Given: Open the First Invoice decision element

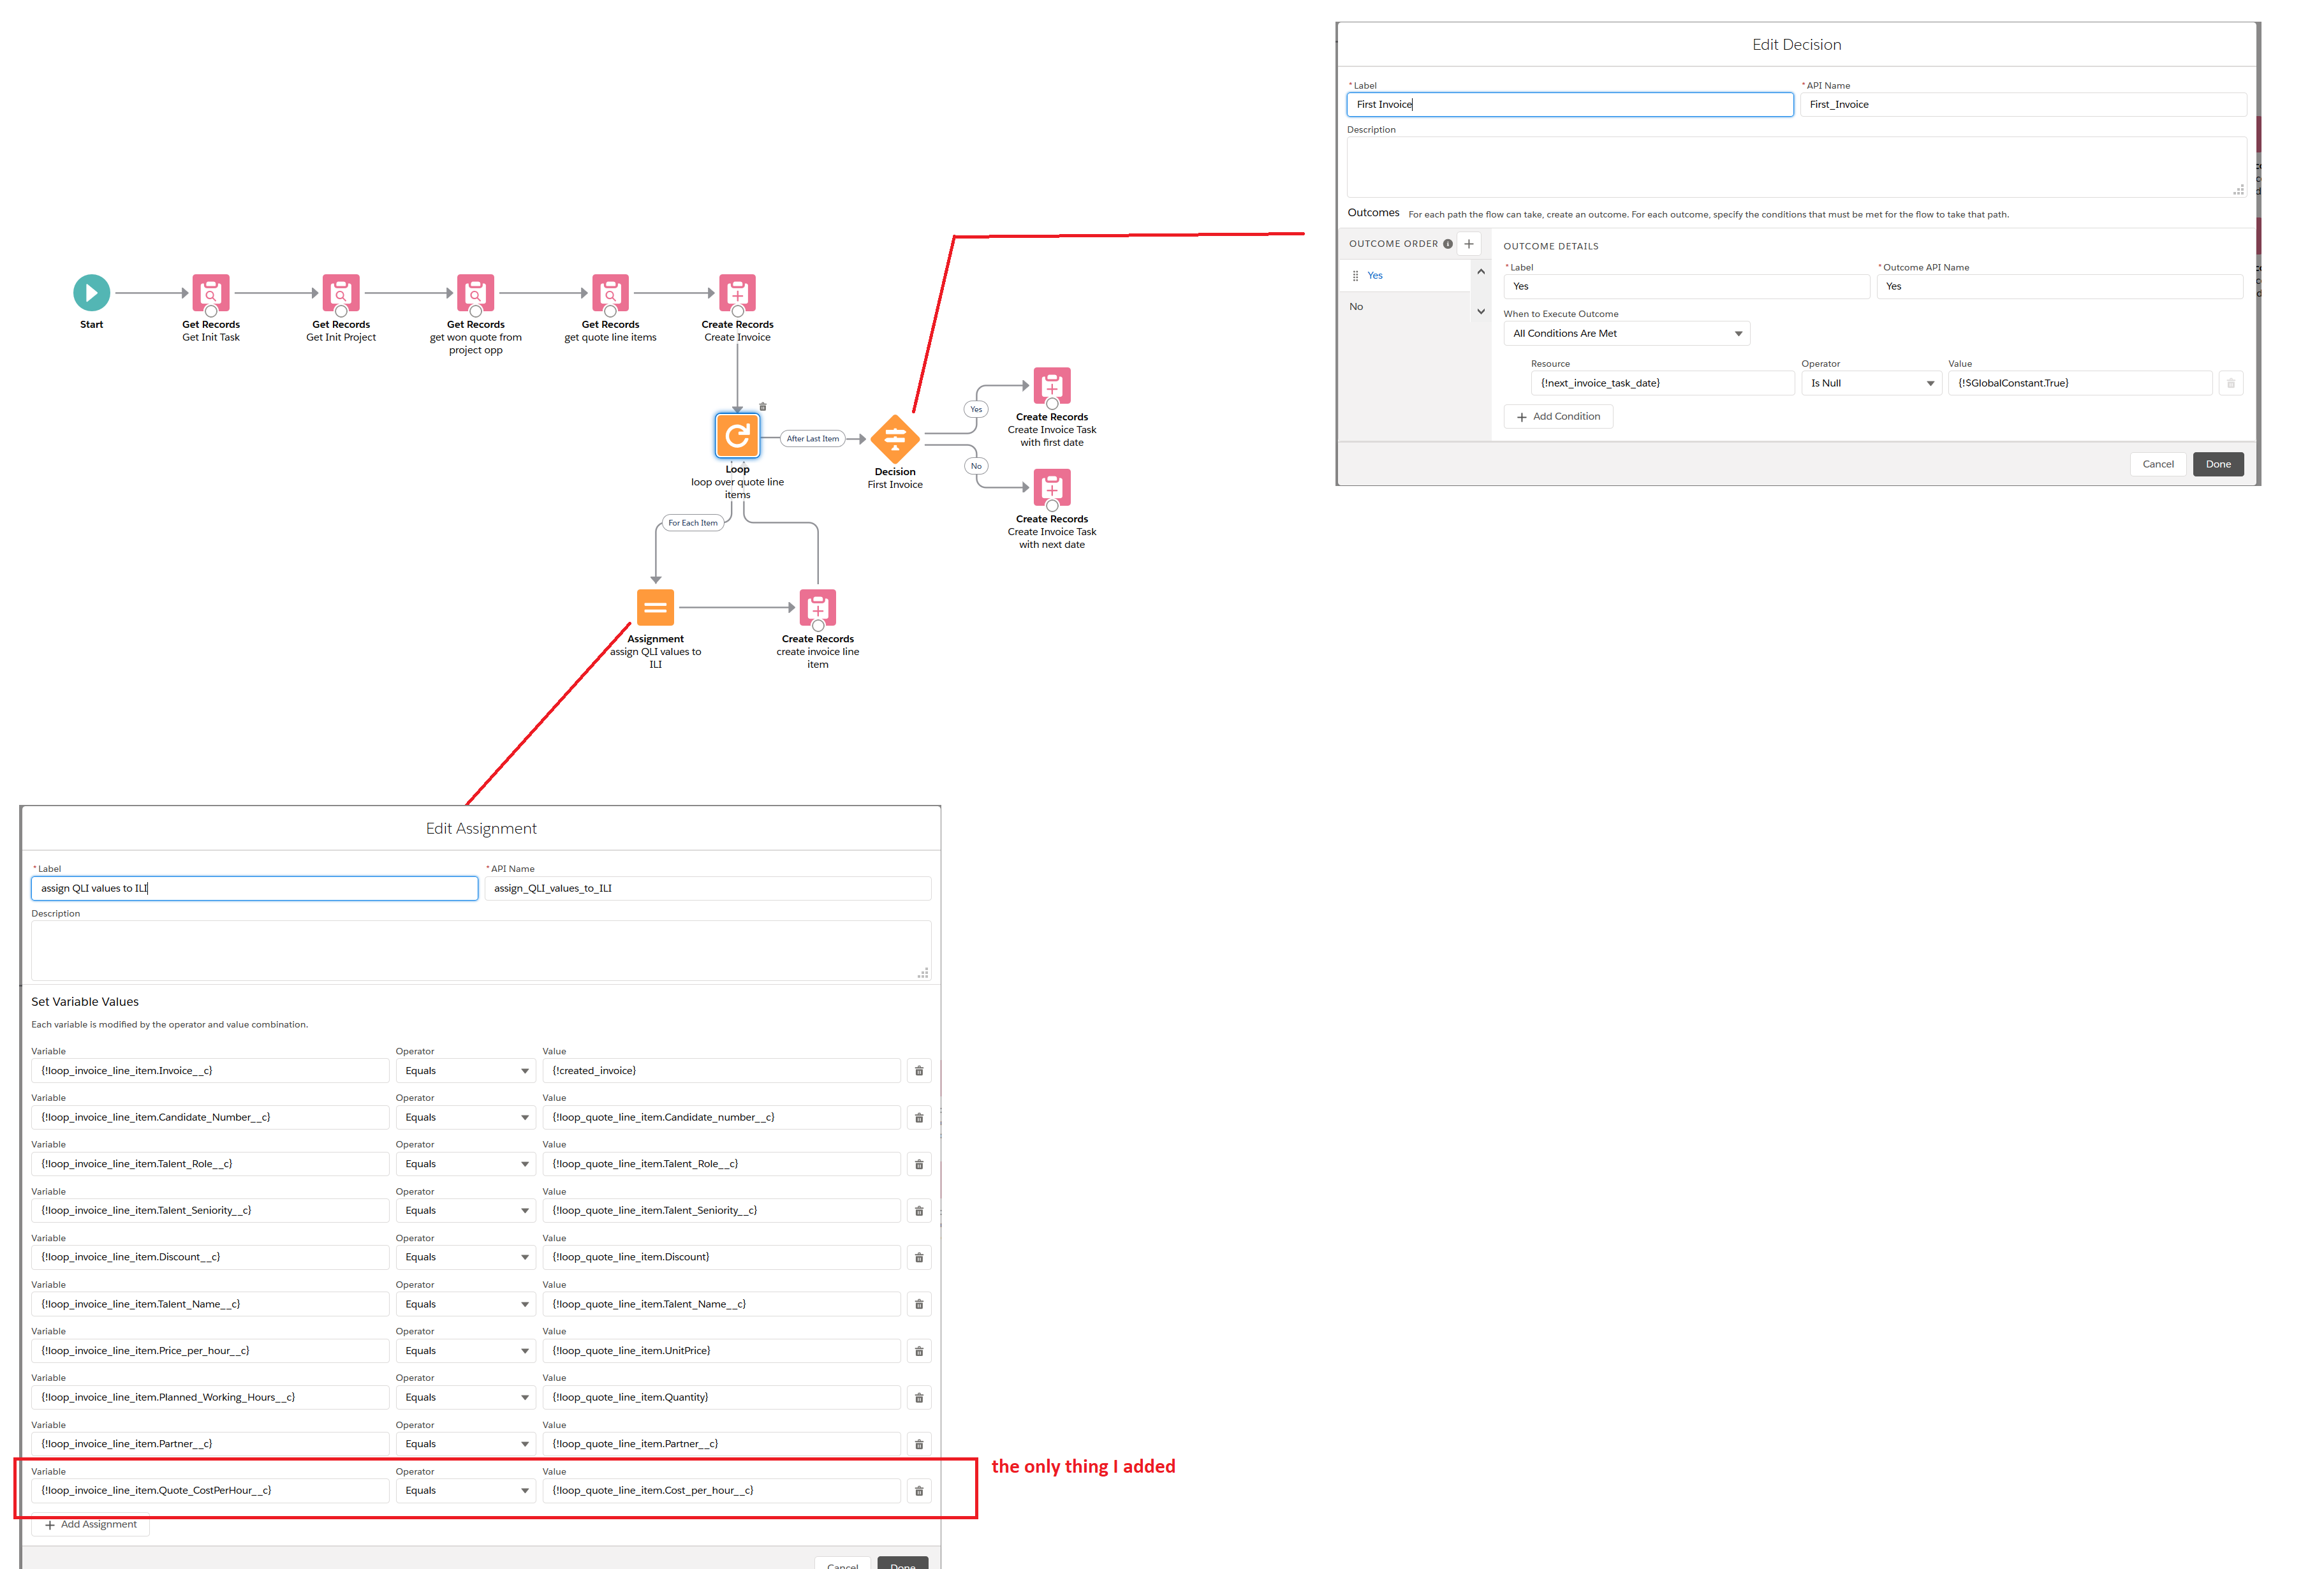Looking at the screenshot, I should [894, 438].
